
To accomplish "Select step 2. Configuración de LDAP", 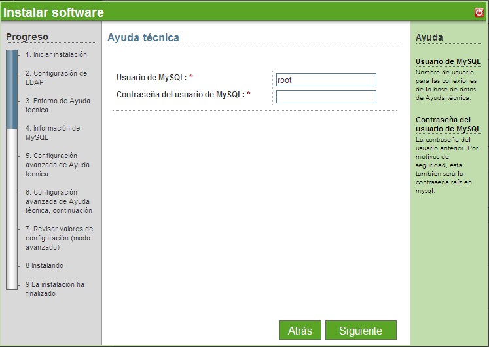I will (56, 78).
